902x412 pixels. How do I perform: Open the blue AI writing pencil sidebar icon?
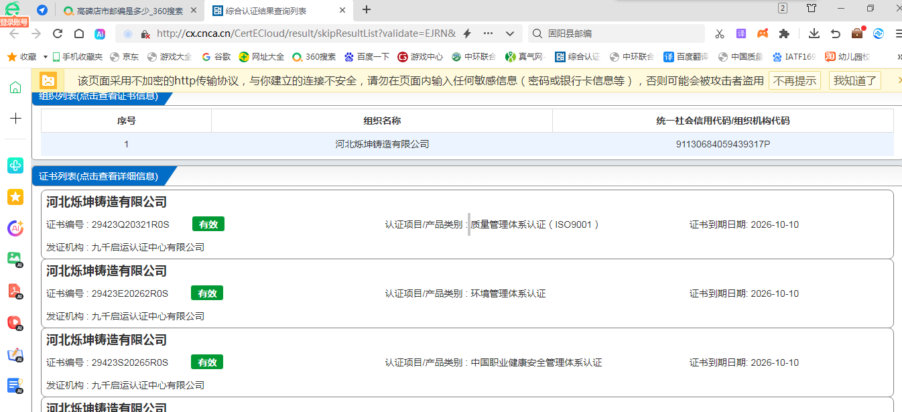coord(15,354)
